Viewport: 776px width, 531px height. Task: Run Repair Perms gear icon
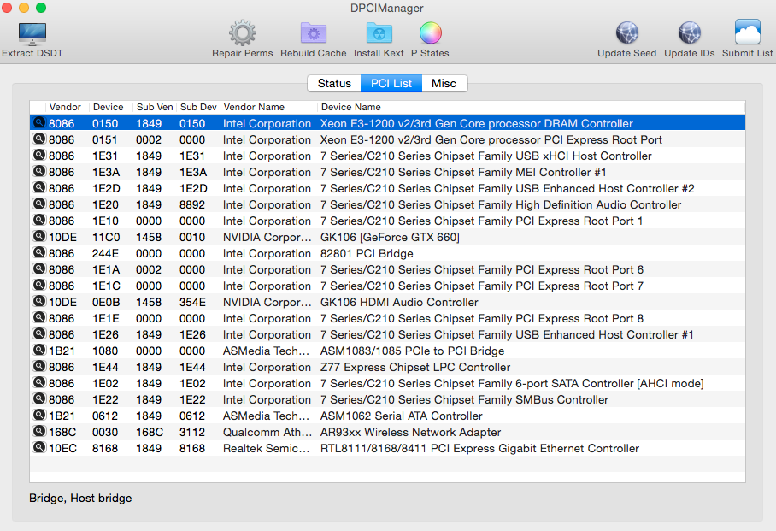243,33
